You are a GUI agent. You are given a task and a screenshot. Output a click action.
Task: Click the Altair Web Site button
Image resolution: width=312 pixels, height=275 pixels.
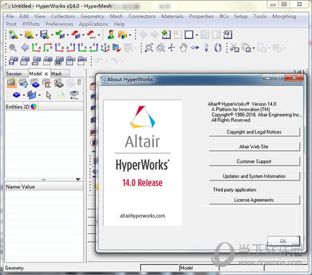point(254,147)
